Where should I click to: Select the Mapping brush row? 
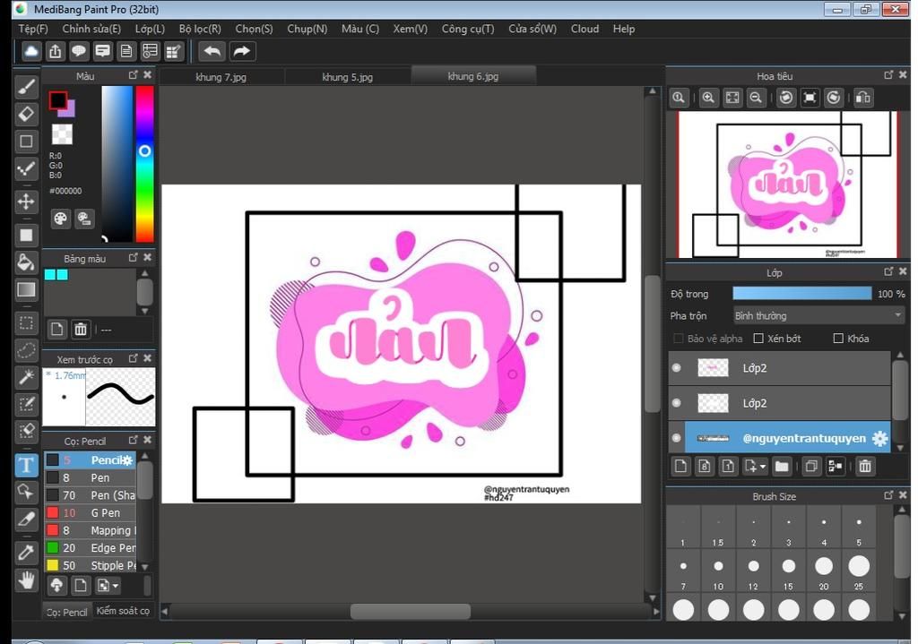(91, 530)
